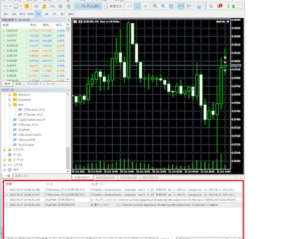The image size is (290, 239).
Task: Select the EURSEK symbol row
Action: tap(33, 75)
